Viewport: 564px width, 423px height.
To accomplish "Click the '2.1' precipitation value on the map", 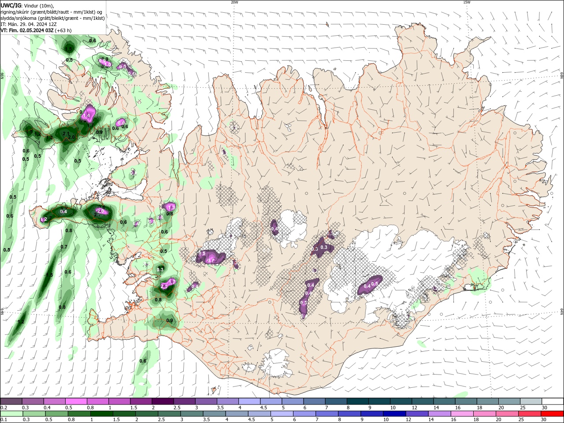I will pyautogui.click(x=66, y=134).
